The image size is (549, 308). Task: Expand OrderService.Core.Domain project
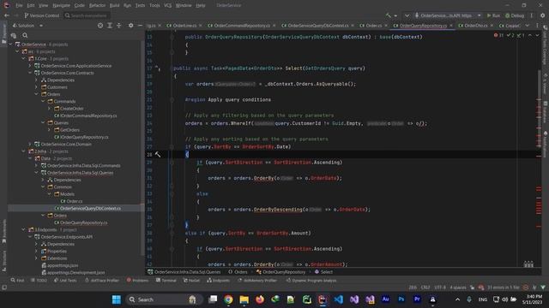(30, 144)
